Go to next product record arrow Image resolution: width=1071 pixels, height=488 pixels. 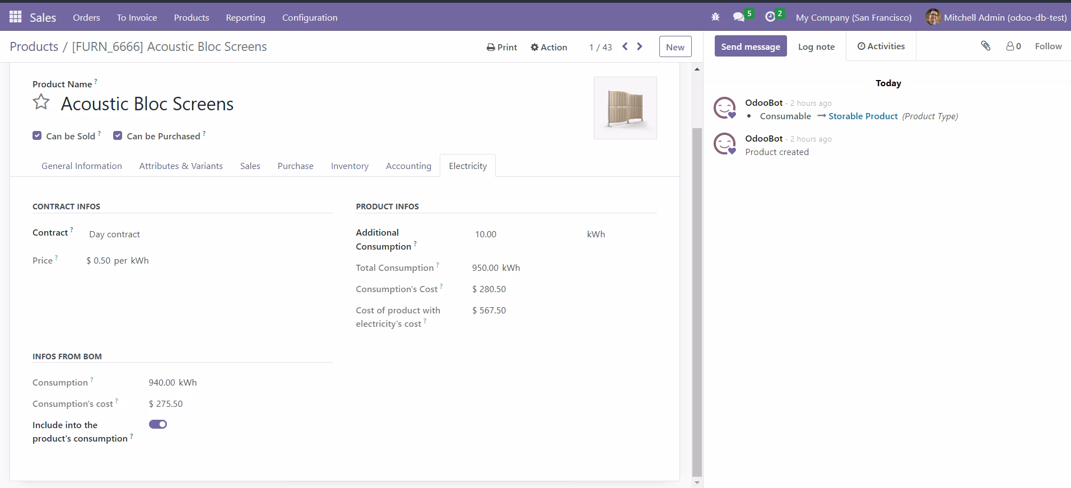tap(640, 46)
